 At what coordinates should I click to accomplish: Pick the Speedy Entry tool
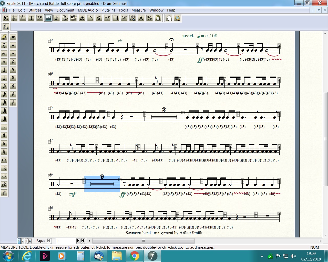[65, 18]
